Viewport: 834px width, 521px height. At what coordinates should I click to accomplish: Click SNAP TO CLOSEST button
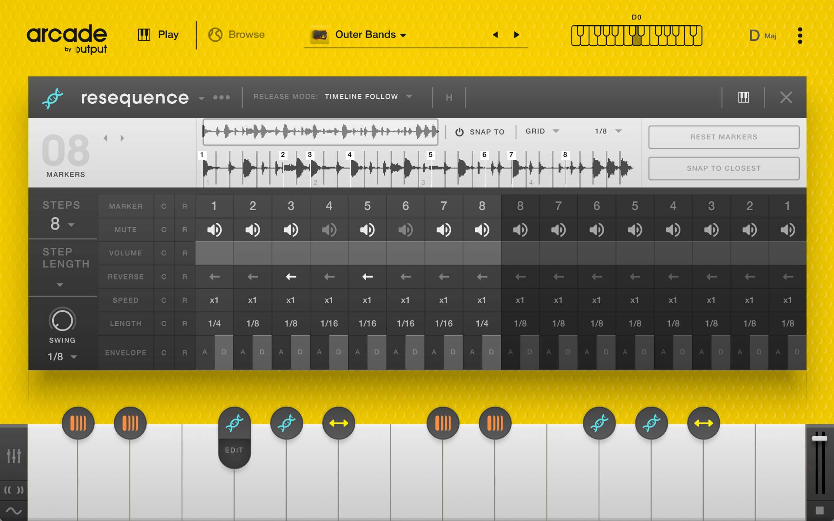724,168
